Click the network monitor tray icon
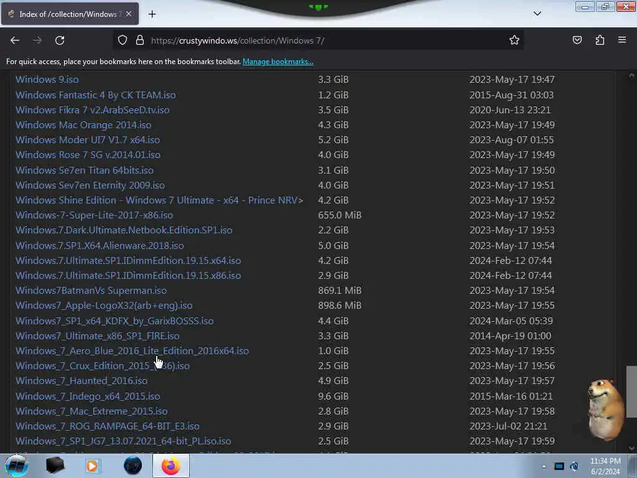 (559, 466)
